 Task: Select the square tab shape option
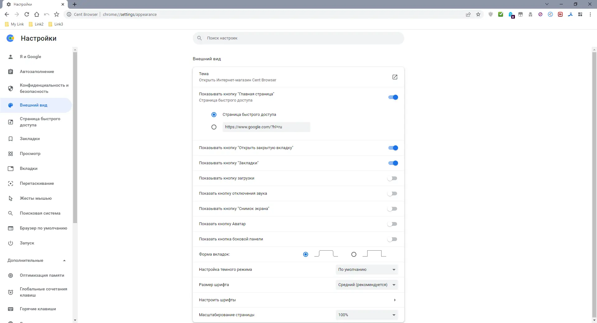(x=354, y=254)
